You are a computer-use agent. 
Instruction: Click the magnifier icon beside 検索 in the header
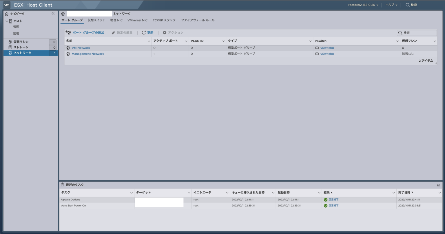[x=408, y=5]
